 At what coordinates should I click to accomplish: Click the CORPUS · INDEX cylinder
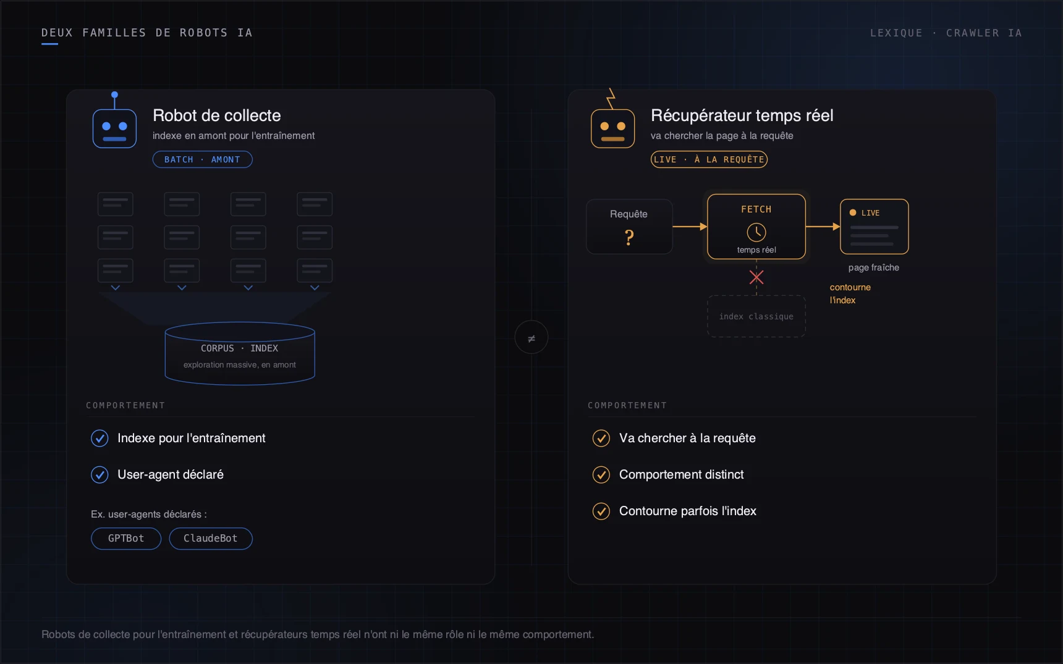tap(240, 353)
